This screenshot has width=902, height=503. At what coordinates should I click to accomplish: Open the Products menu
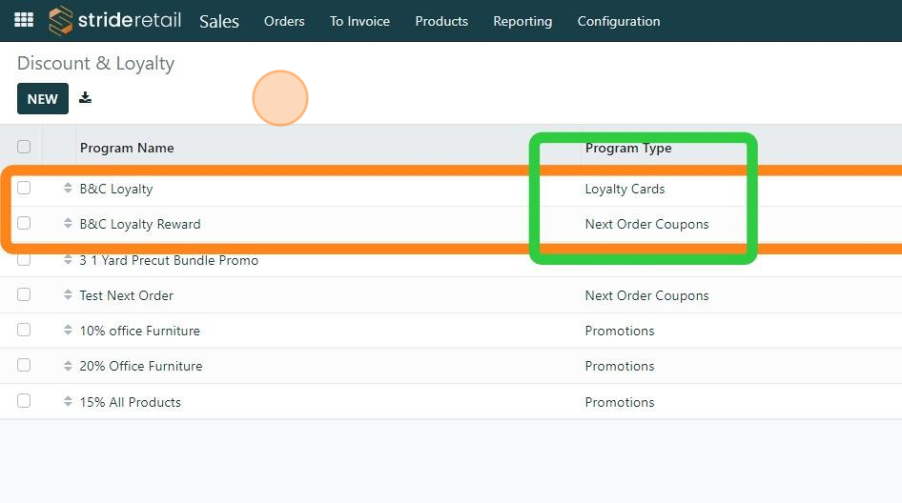pyautogui.click(x=441, y=21)
